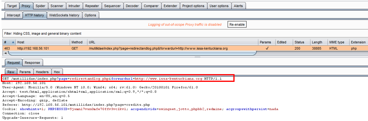Switch to the Request tab
Image resolution: width=368 pixels, height=121 pixels.
[x=14, y=63]
